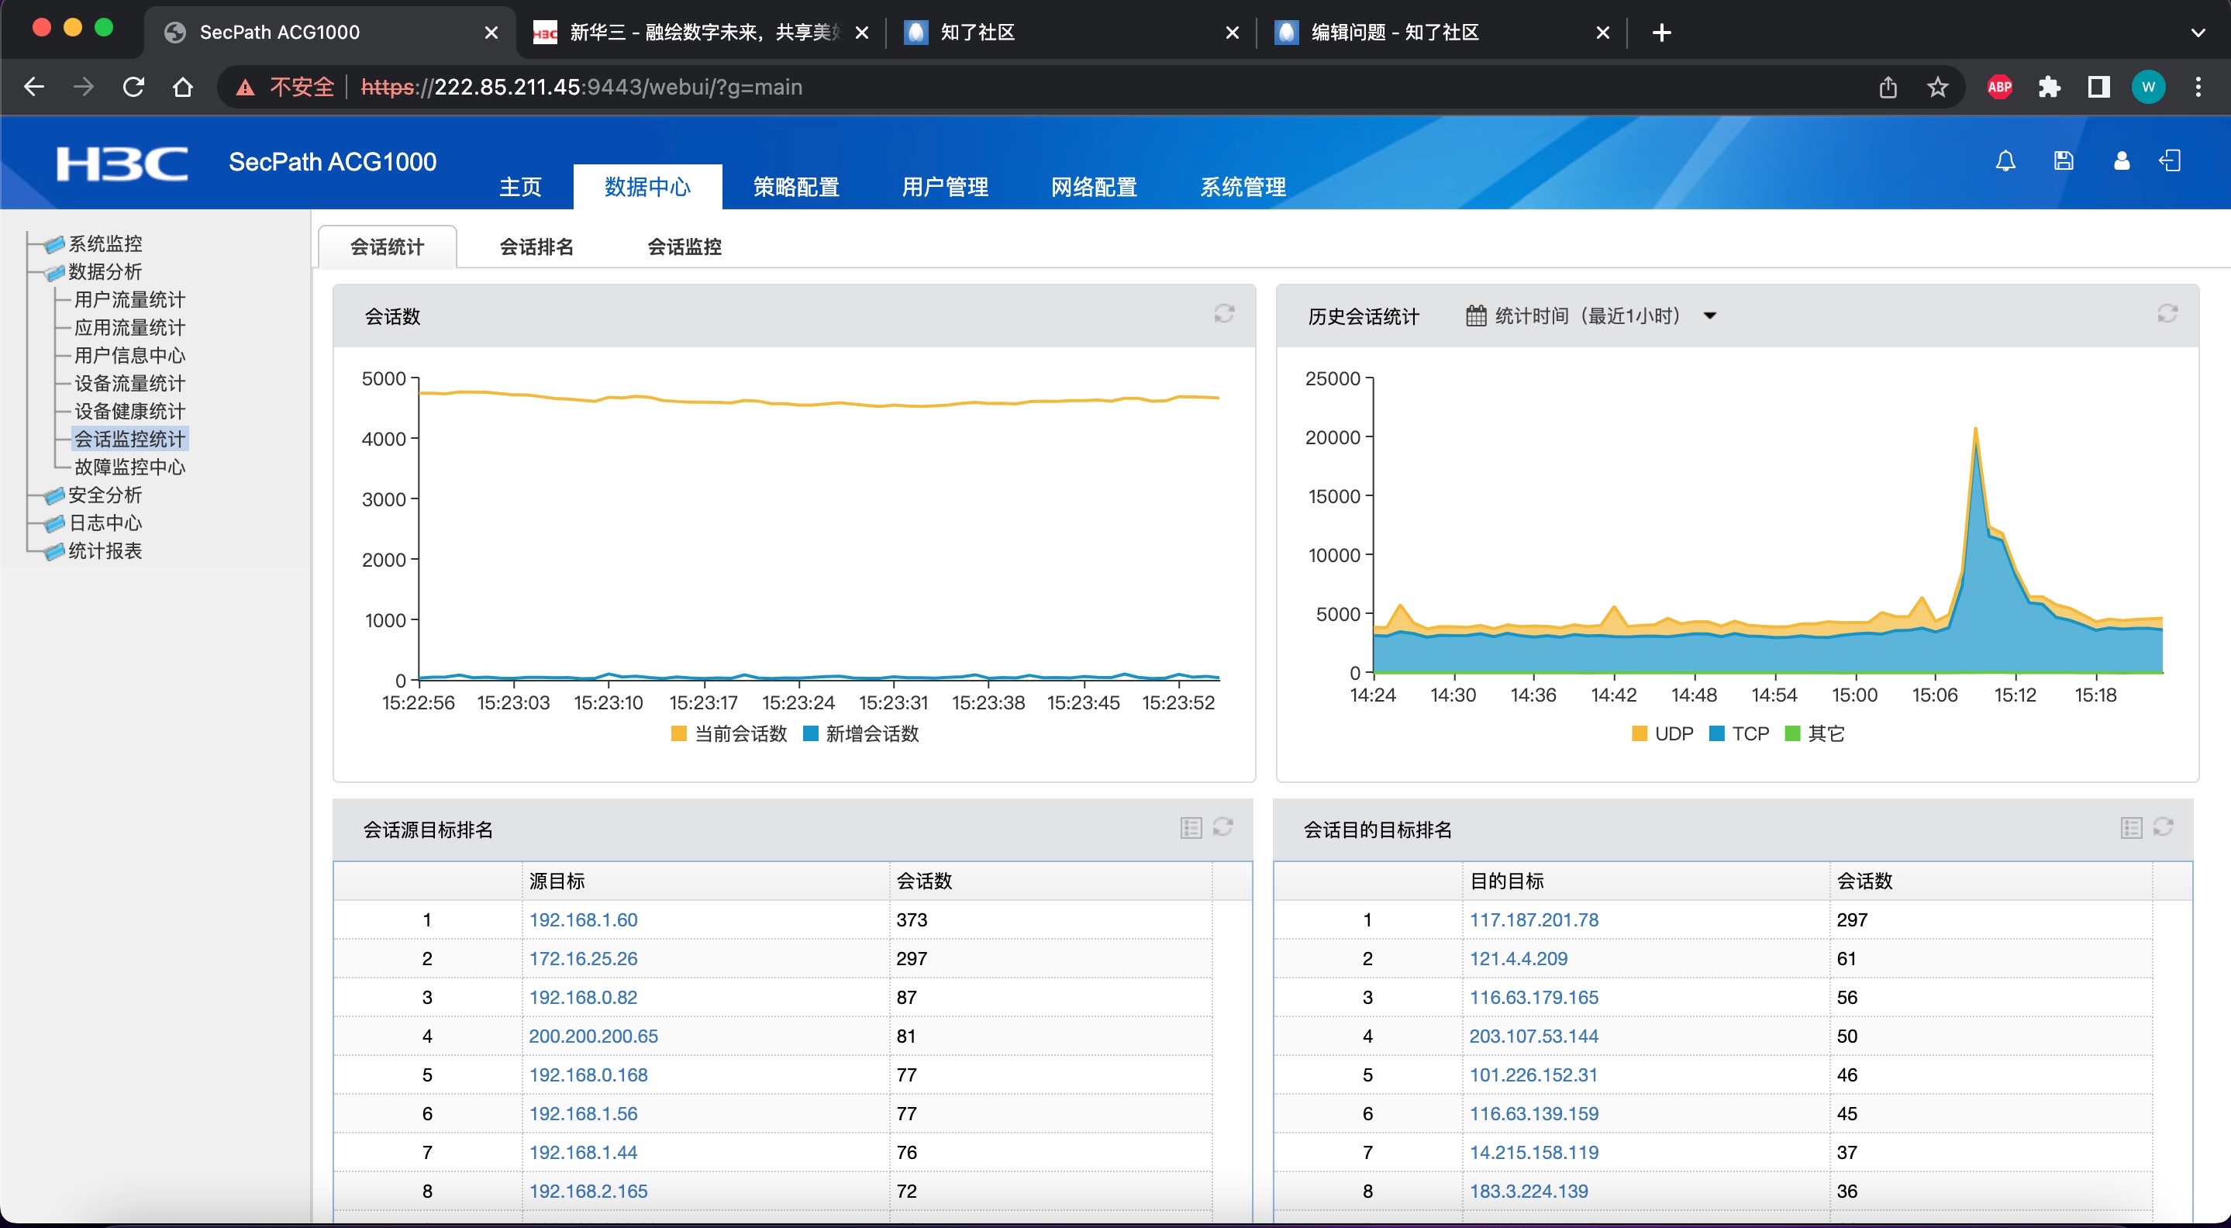Click destination IP link 117.187.201.78
The image size is (2231, 1228).
(x=1533, y=919)
